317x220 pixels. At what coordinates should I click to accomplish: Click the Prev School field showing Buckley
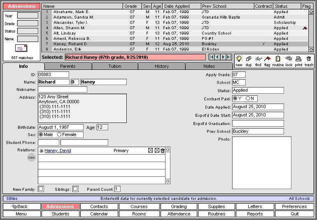click(258, 131)
